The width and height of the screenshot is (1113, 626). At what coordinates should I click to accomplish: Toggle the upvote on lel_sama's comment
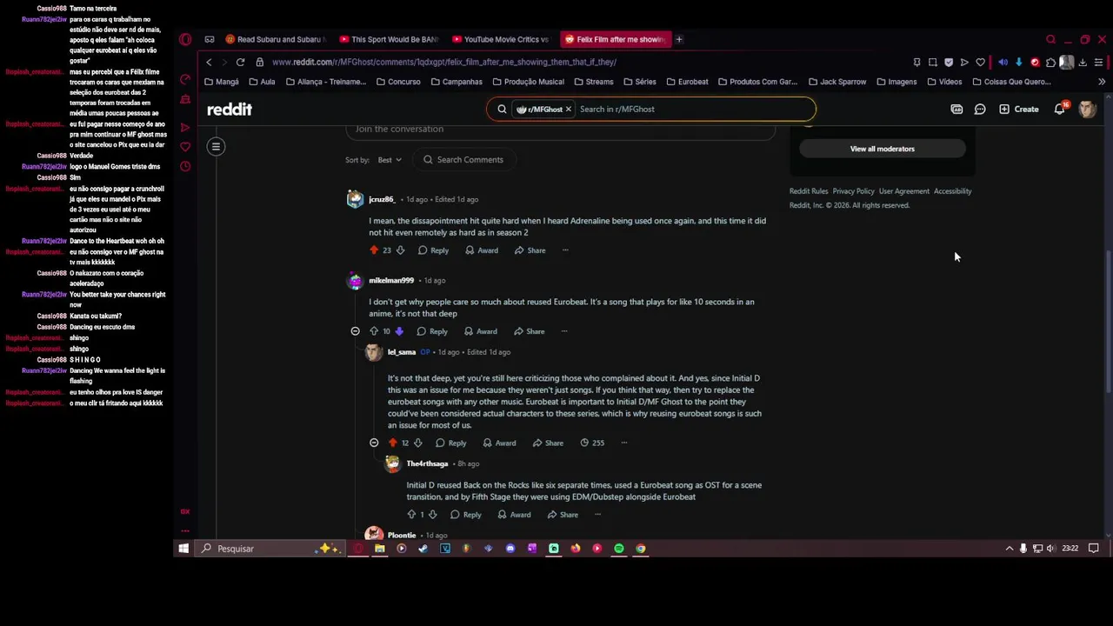pos(392,443)
